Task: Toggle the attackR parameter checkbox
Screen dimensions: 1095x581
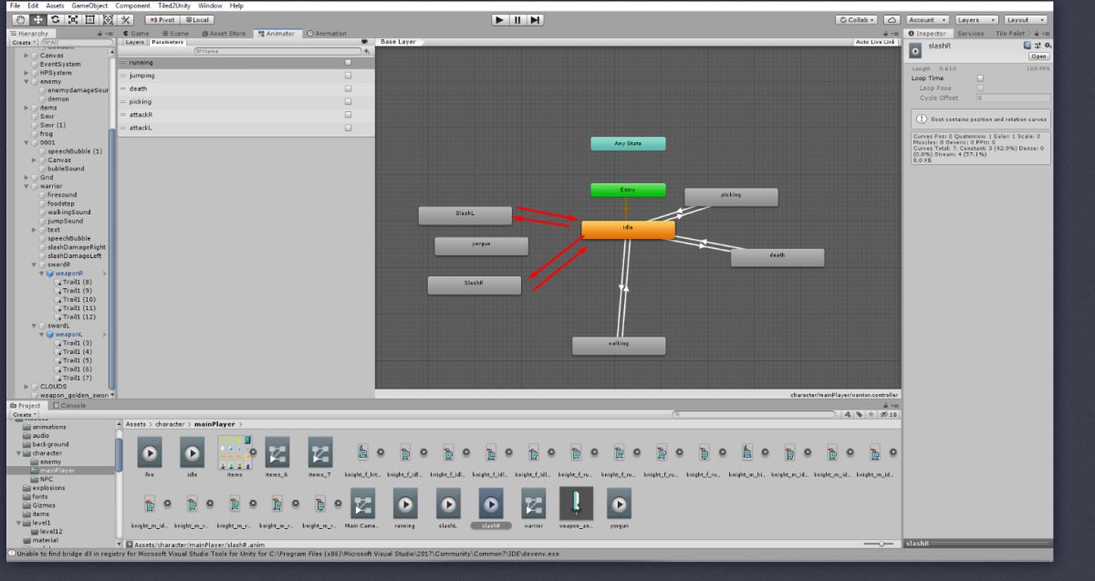Action: [x=349, y=115]
